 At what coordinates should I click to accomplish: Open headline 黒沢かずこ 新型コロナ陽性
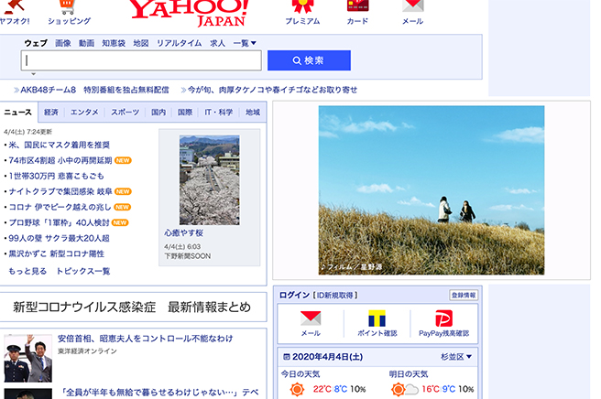coord(57,253)
